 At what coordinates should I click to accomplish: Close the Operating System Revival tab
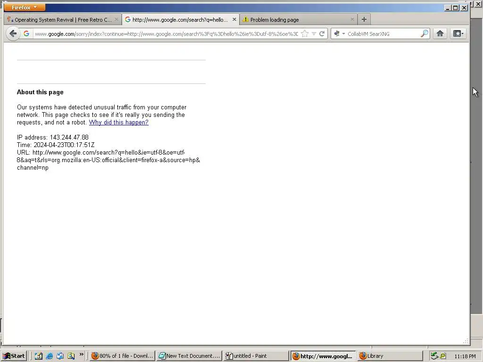pyautogui.click(x=116, y=19)
